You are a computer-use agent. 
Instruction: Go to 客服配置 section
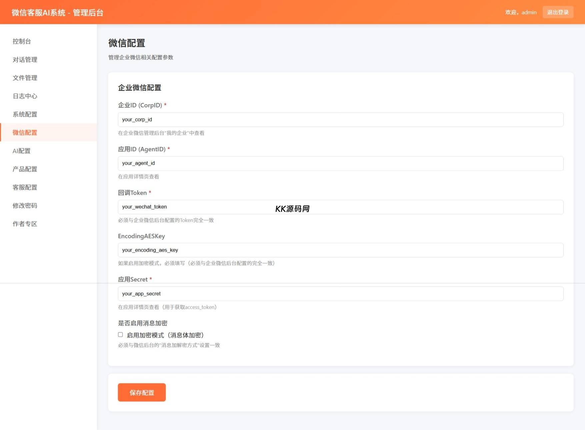point(25,188)
